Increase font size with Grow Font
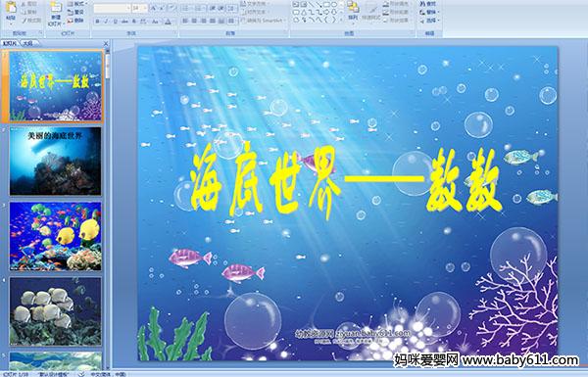This screenshot has height=377, width=588. (x=154, y=8)
